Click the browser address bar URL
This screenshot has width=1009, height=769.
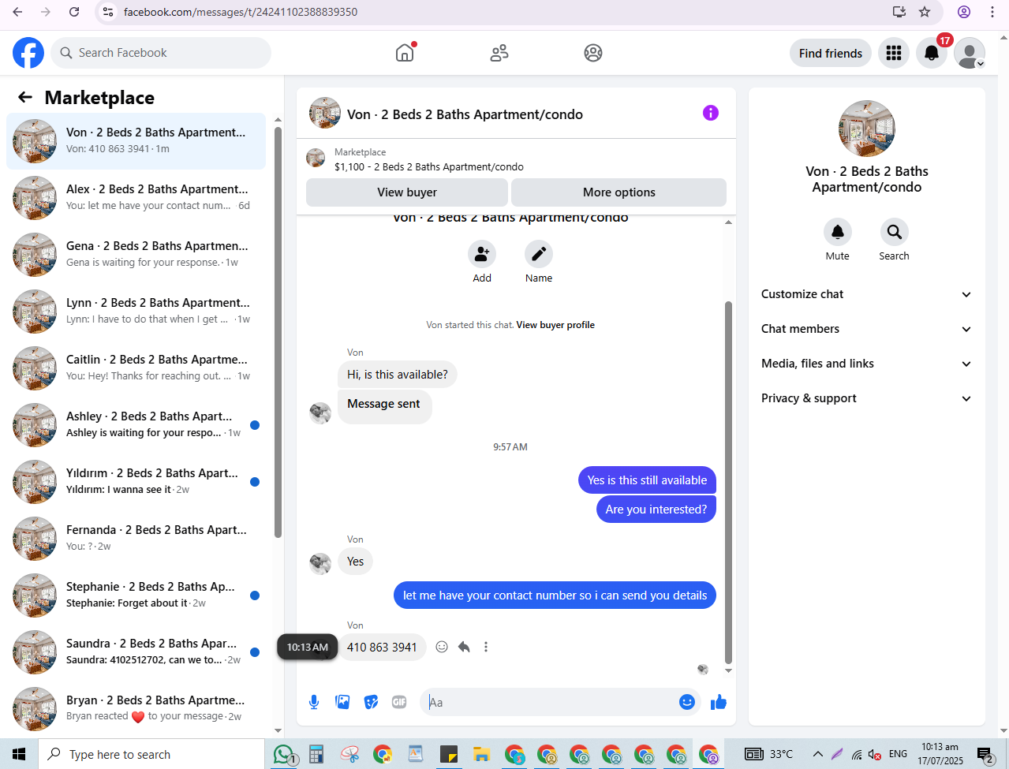click(241, 12)
